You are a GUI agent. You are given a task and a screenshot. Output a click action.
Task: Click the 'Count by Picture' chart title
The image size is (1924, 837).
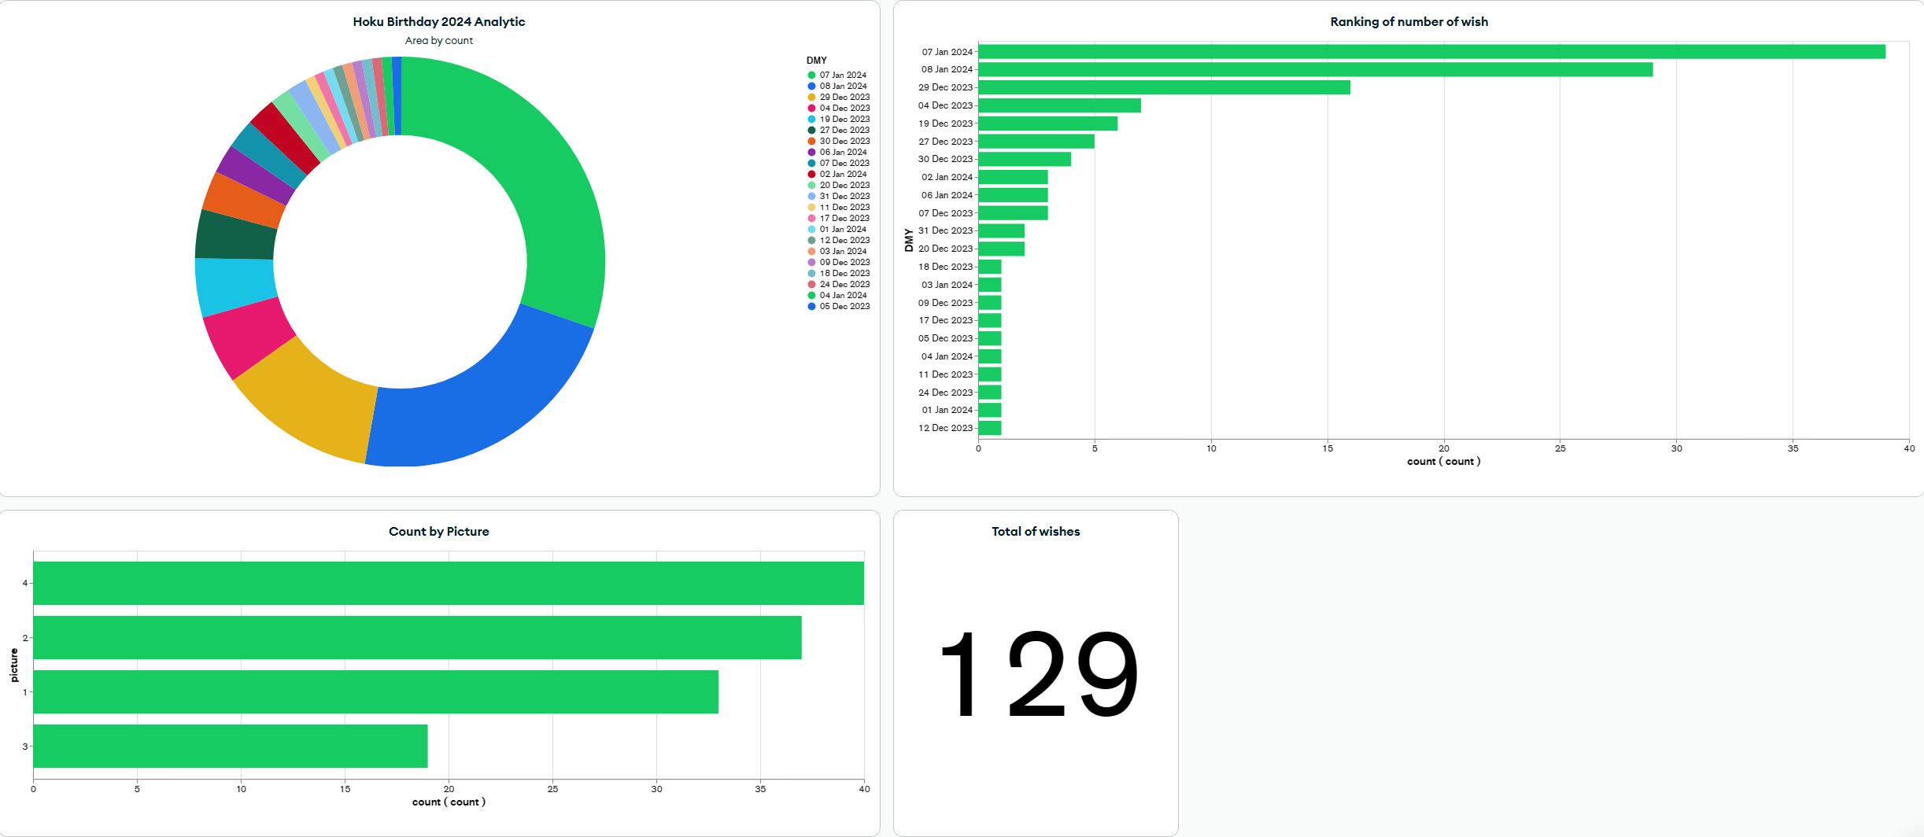point(439,532)
